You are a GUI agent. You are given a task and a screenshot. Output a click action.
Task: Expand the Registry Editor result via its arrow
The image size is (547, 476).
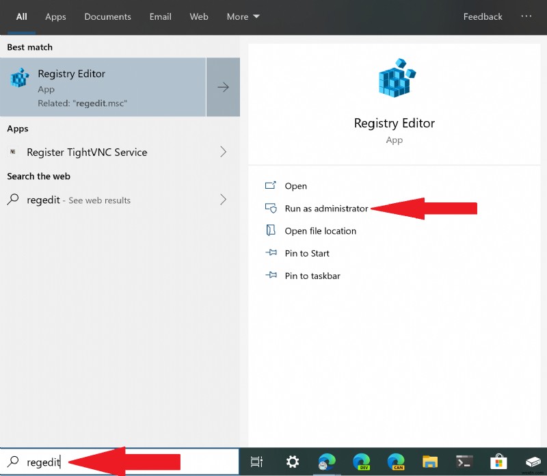[223, 87]
